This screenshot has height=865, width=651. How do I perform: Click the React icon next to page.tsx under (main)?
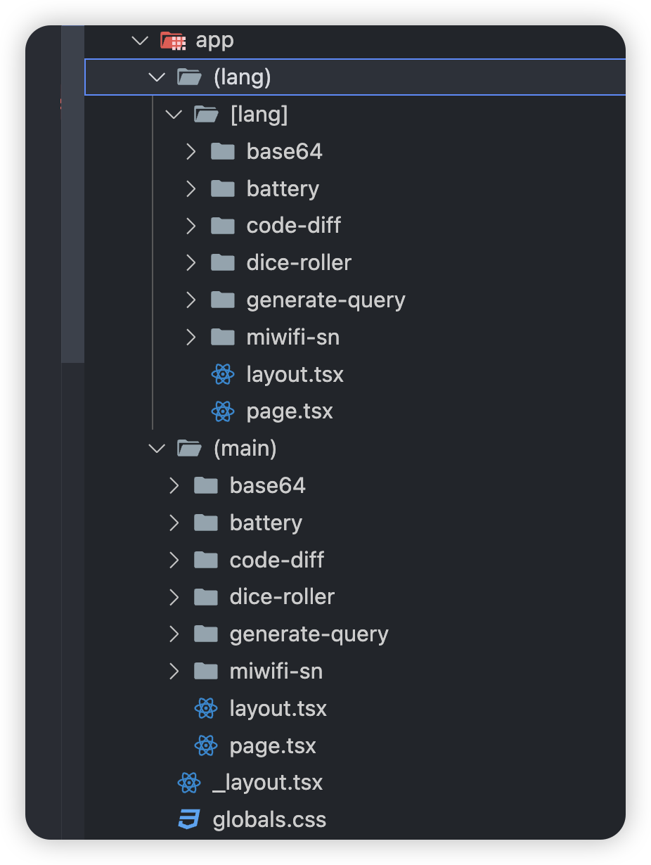(x=206, y=745)
